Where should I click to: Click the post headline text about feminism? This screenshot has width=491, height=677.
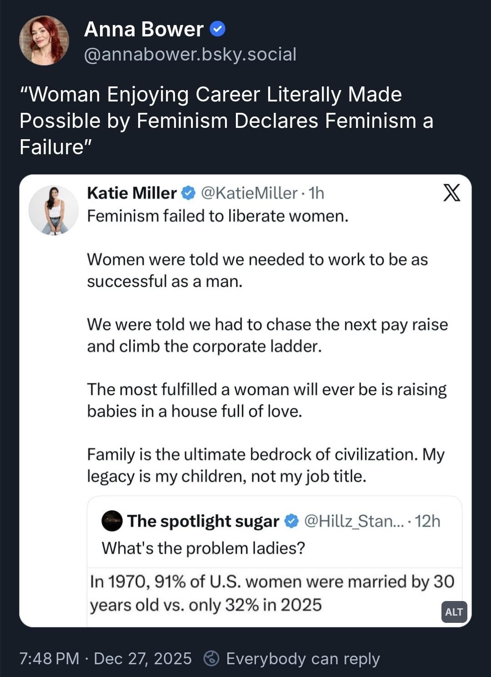(226, 121)
